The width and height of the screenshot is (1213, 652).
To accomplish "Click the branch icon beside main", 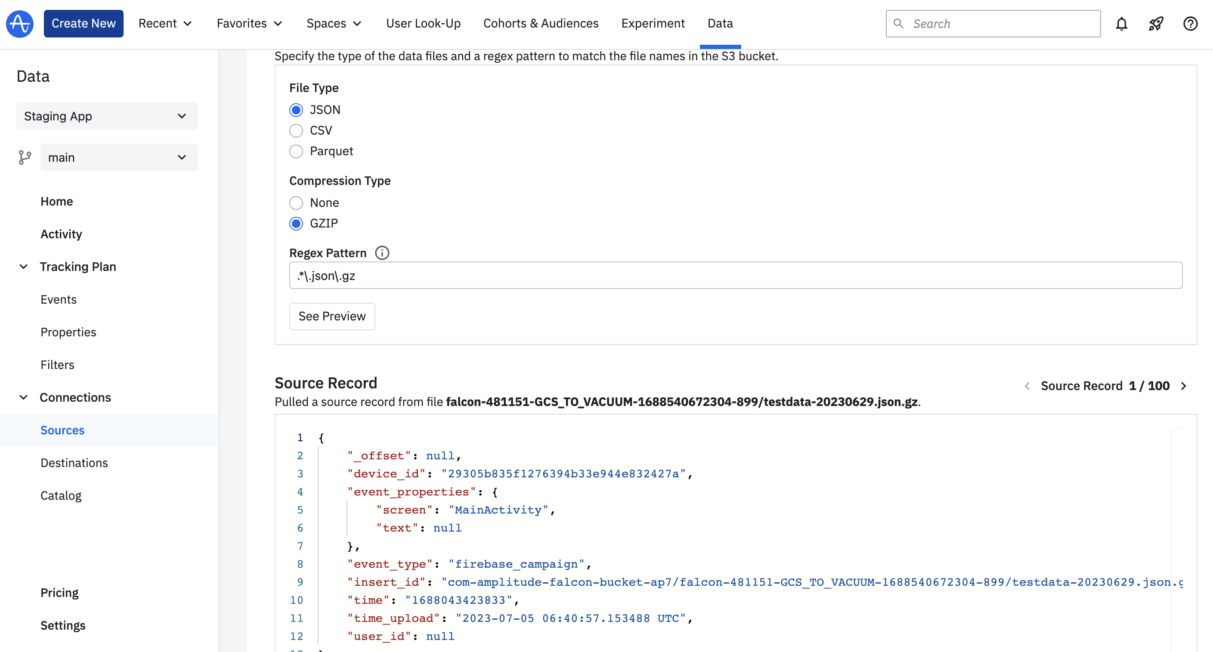I will (x=25, y=157).
